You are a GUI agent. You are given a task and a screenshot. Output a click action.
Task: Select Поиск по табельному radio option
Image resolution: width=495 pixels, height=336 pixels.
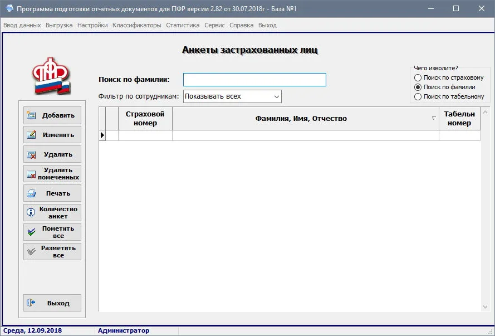pos(418,96)
